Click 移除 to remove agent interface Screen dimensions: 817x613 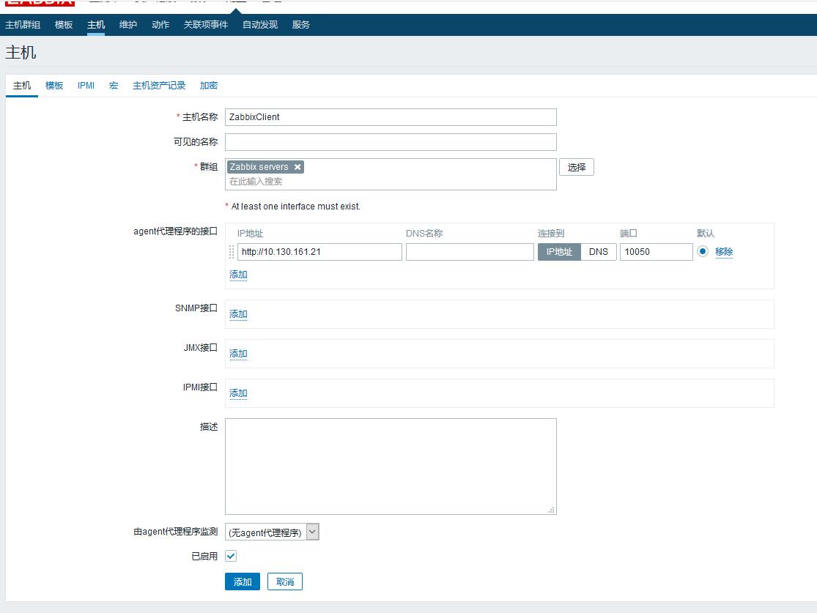[724, 252]
